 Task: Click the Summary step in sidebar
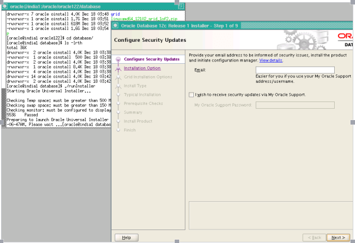[133, 112]
